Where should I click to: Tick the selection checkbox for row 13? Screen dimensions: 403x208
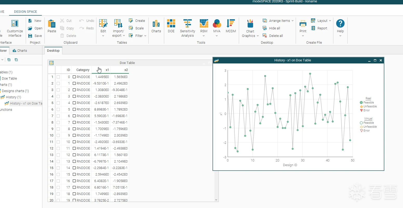click(58, 155)
